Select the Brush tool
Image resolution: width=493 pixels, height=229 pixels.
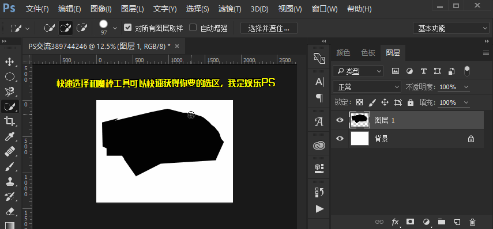click(10, 167)
